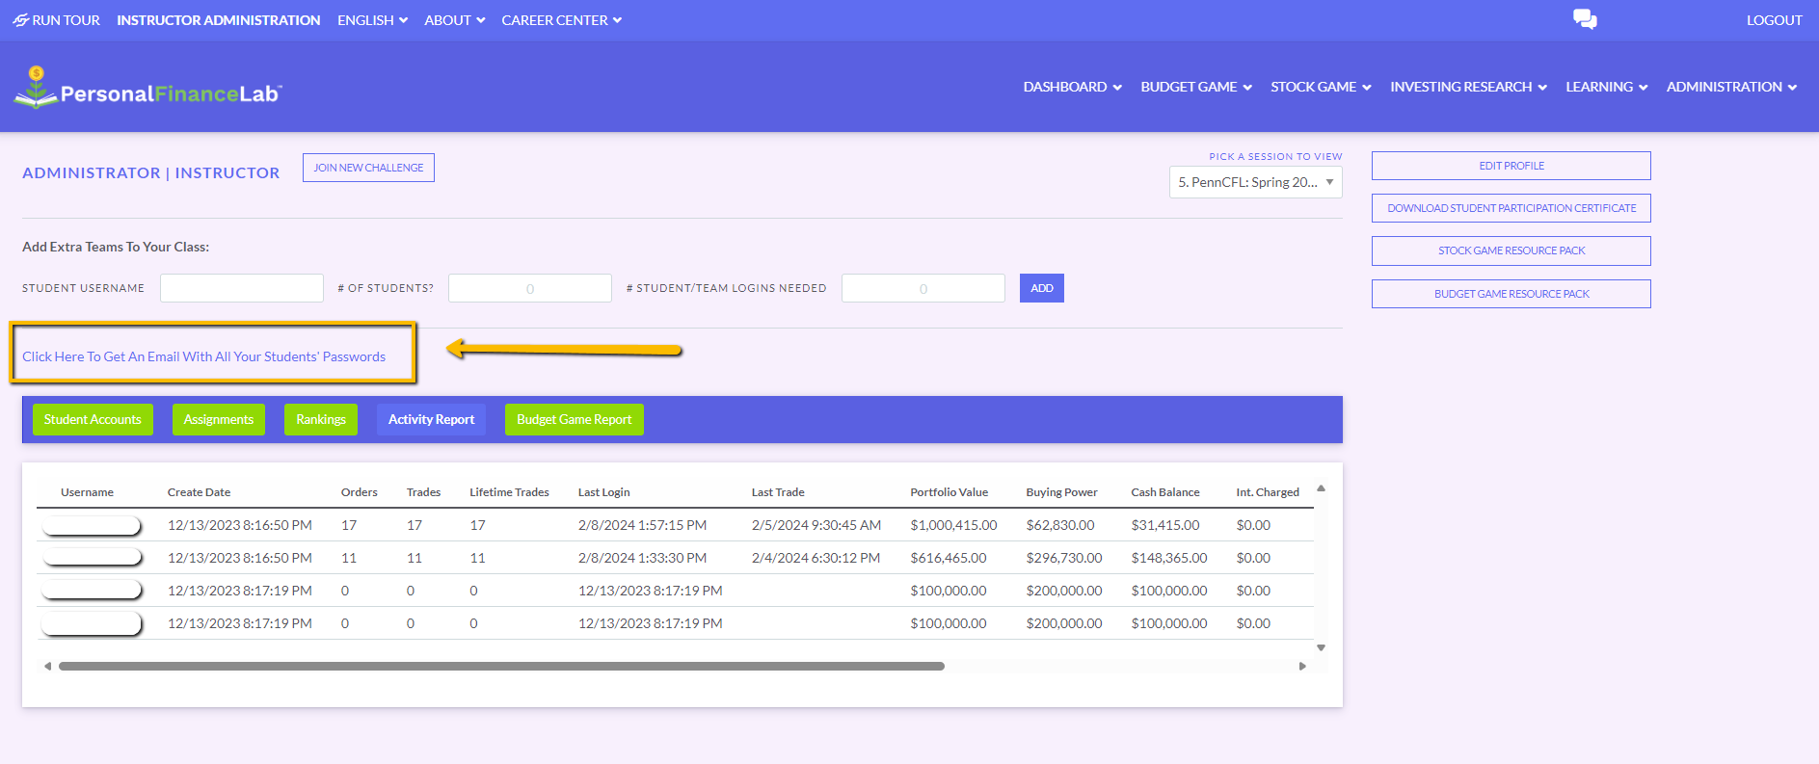Open the Budget Game dropdown menu

pos(1196,87)
